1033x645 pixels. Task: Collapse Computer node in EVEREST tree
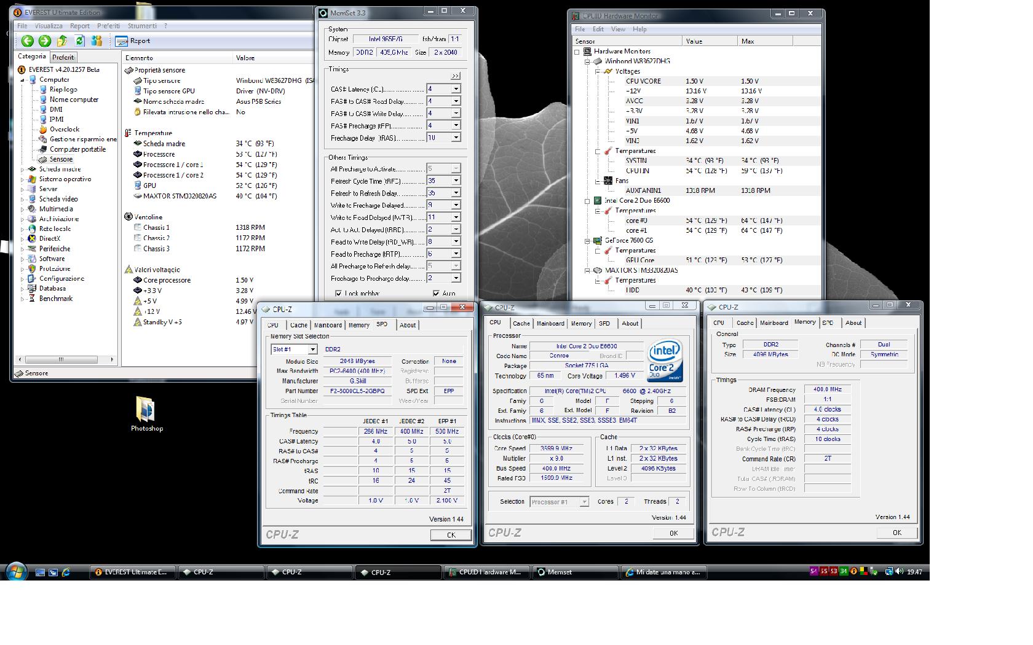23,80
